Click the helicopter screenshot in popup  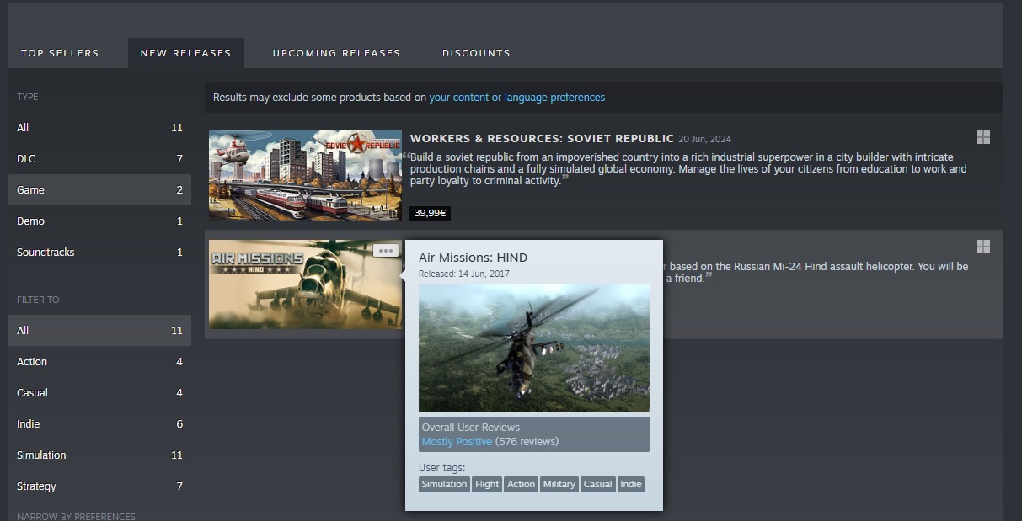coord(534,348)
